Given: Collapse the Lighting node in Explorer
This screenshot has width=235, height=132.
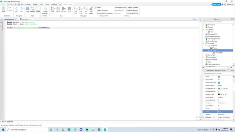Looking at the screenshot, I should tap(204, 29).
